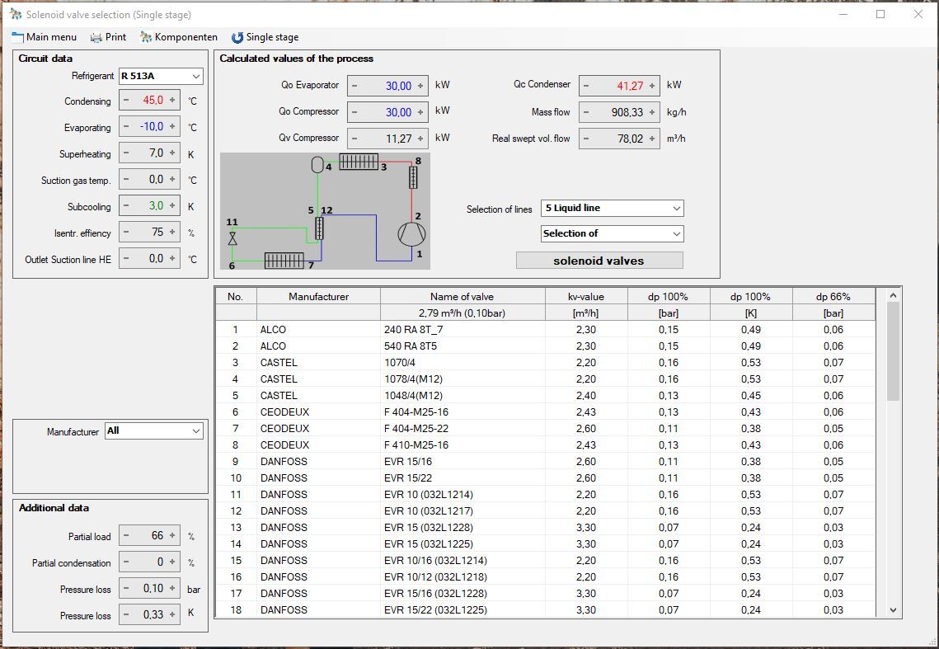
Task: Click the receiver symbol at point 4
Action: 317,164
